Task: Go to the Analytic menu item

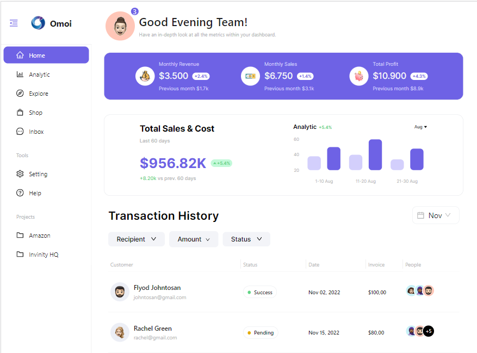Action: coord(39,75)
